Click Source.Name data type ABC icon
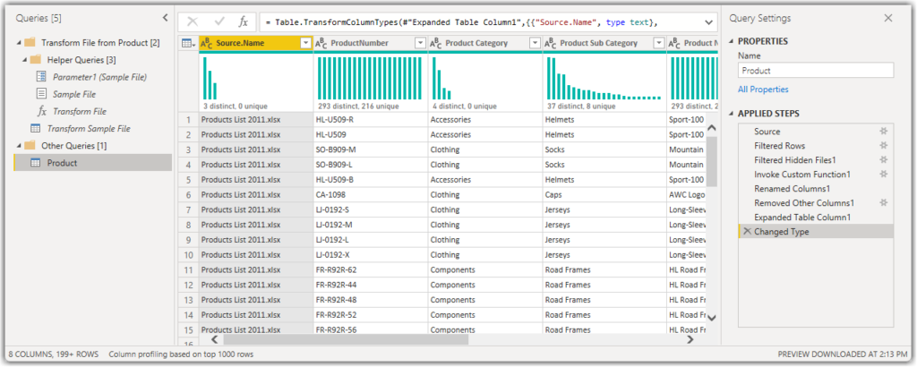Viewport: 917px width, 367px height. click(x=207, y=43)
